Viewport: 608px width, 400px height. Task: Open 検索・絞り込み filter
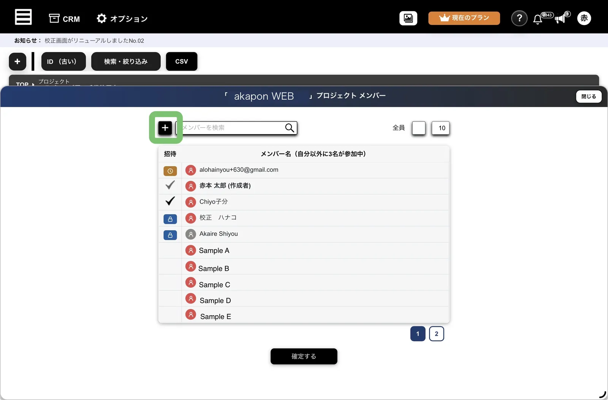pyautogui.click(x=126, y=61)
